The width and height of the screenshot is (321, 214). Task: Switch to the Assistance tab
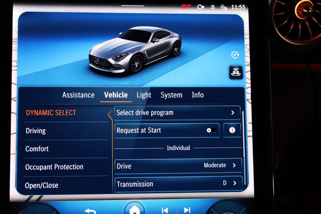78,95
